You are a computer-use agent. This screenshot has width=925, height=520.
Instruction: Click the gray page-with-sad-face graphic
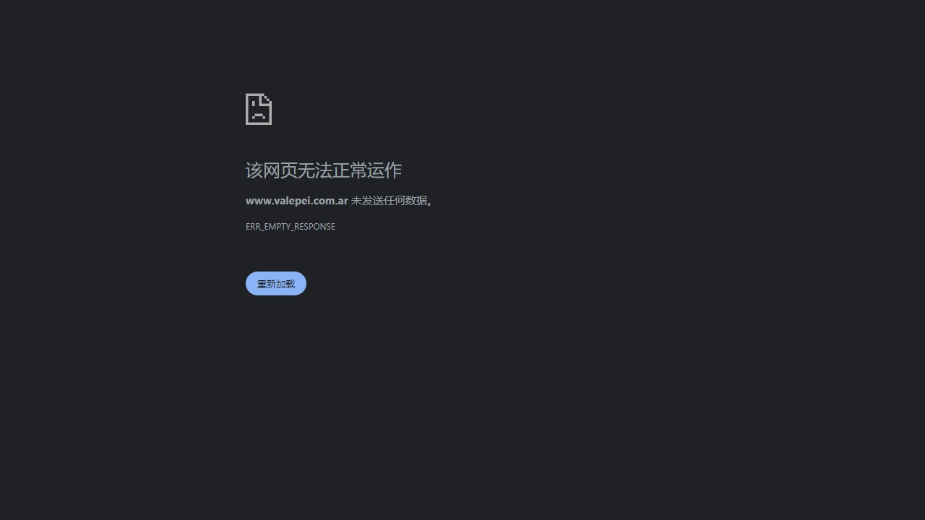click(x=259, y=109)
